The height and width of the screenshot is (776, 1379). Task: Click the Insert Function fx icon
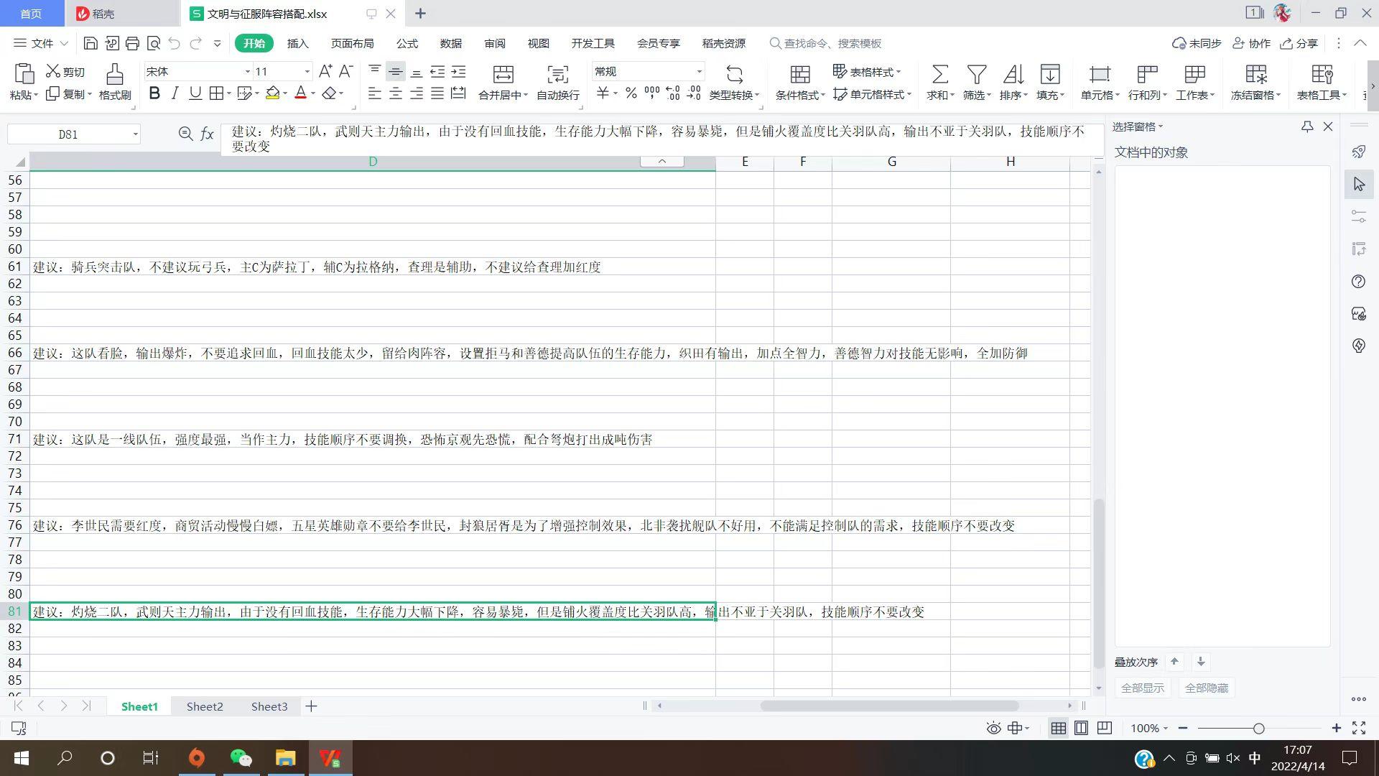(x=207, y=134)
